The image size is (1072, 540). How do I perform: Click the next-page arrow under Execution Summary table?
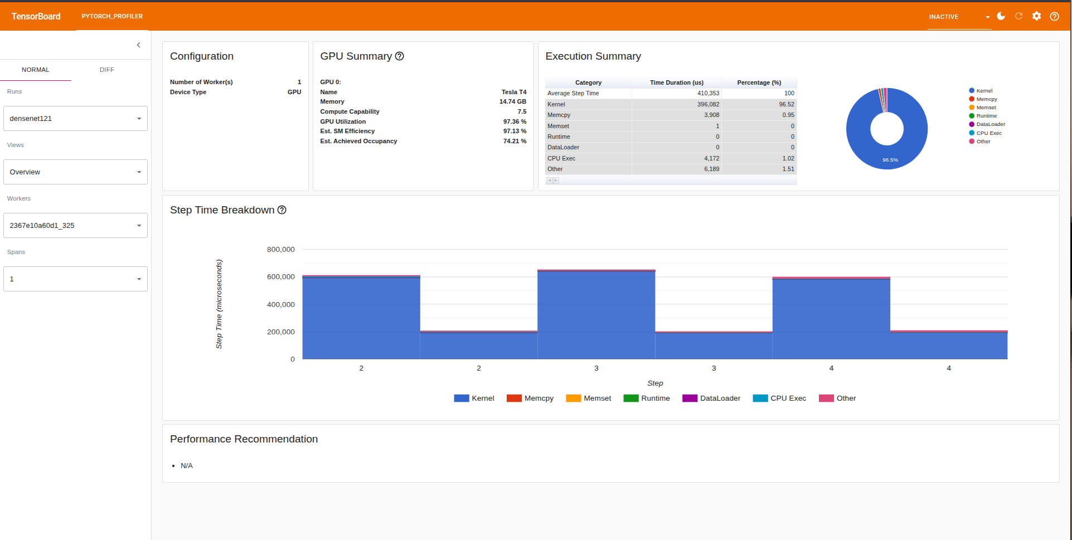[x=556, y=181]
